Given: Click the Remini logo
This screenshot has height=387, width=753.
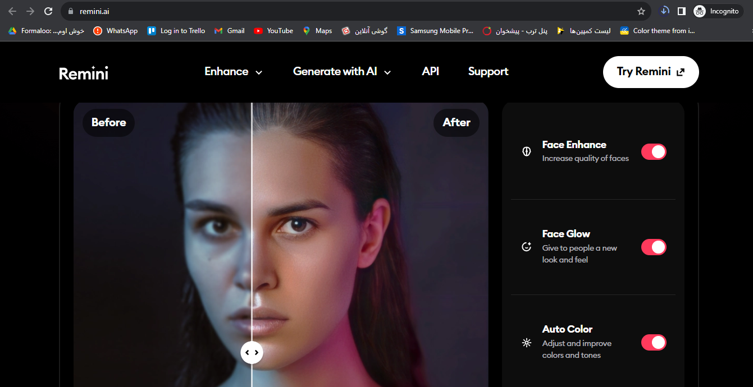Looking at the screenshot, I should [84, 72].
